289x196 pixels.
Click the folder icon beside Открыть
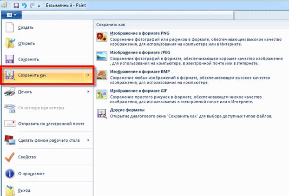10,44
